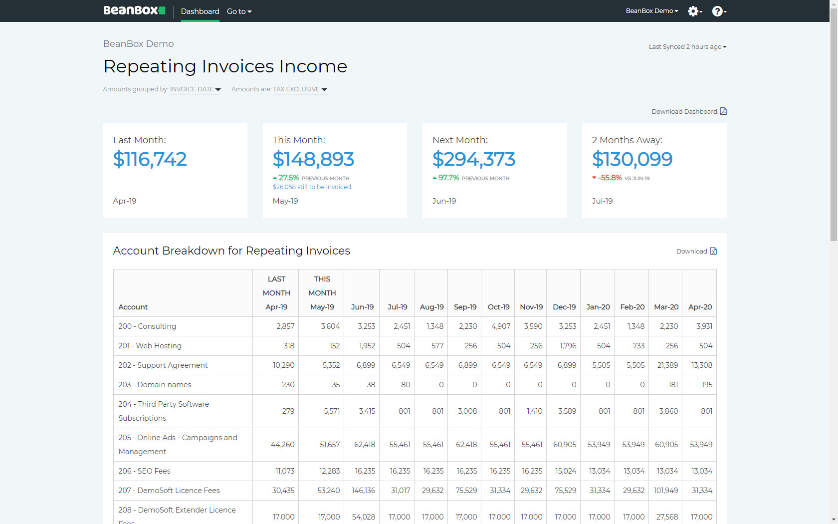
Task: Open the INVOICE DATE grouping dropdown
Action: point(196,89)
